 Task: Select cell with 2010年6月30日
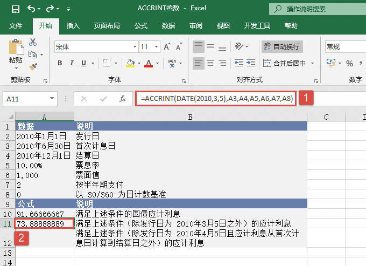coord(45,146)
